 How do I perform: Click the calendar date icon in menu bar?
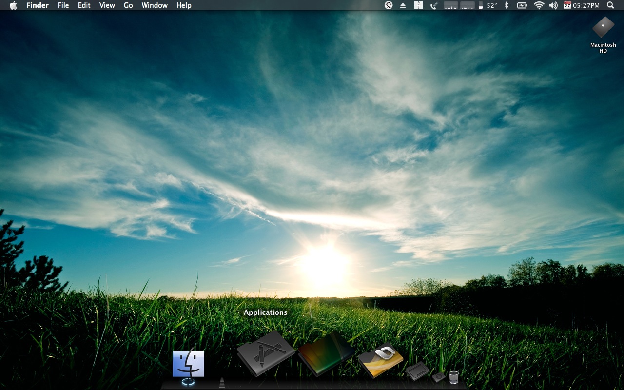coord(567,5)
